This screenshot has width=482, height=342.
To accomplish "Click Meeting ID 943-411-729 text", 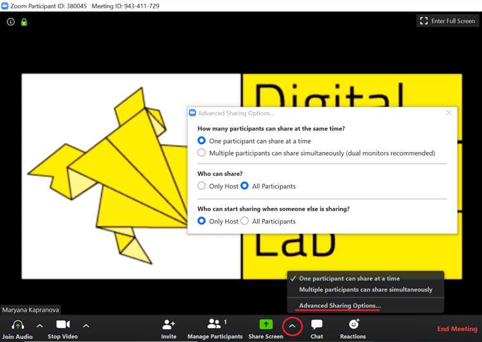I will coord(125,6).
